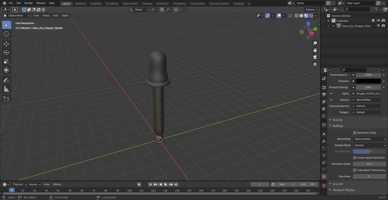Open the timeline Playback popover
The width and height of the screenshot is (388, 200).
click(19, 184)
